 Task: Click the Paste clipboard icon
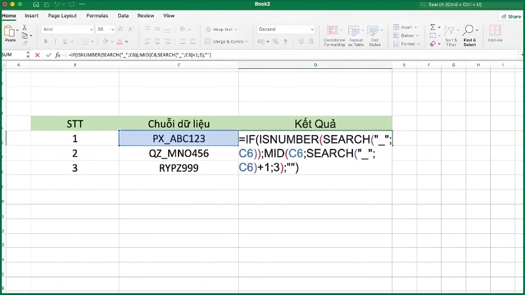(x=9, y=31)
